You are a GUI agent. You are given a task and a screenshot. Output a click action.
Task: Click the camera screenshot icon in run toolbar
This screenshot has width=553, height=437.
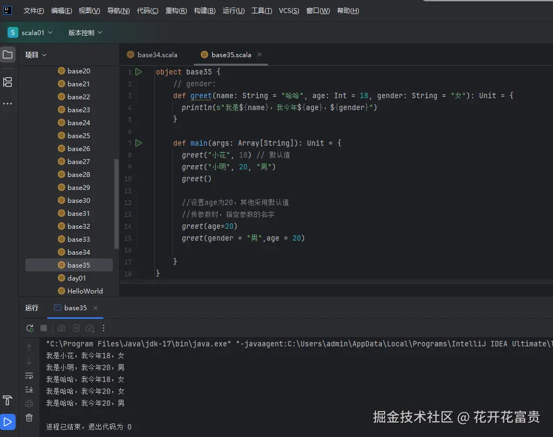(62, 329)
